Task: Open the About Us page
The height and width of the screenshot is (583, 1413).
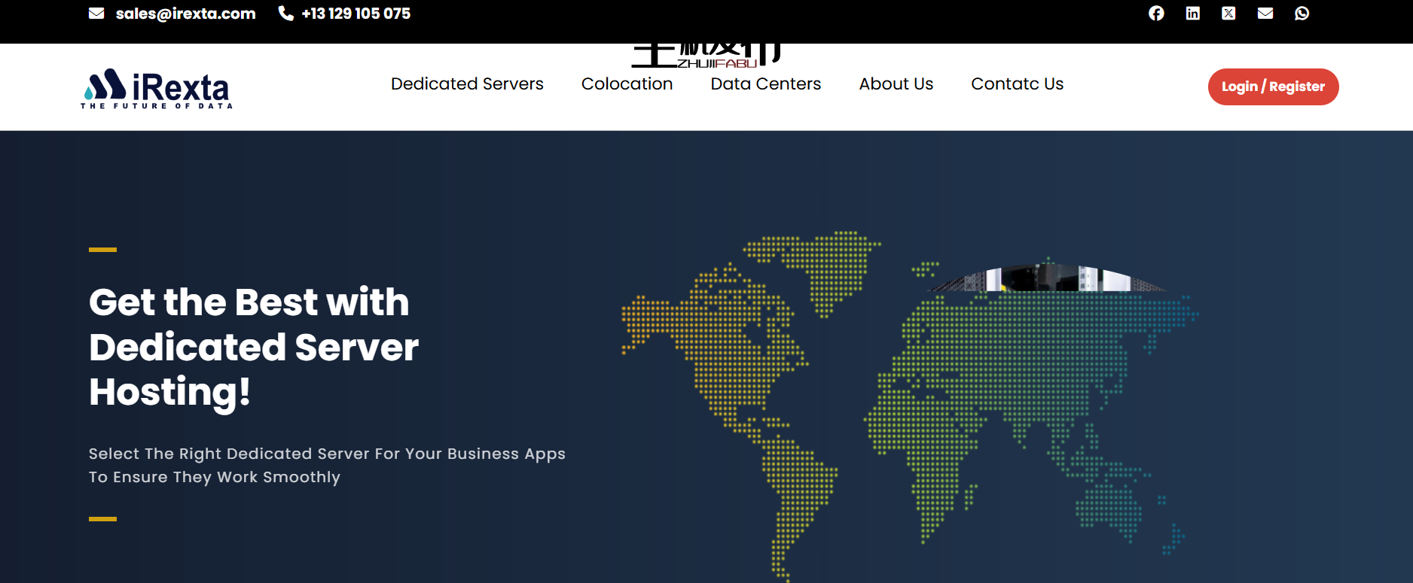Action: pyautogui.click(x=896, y=84)
